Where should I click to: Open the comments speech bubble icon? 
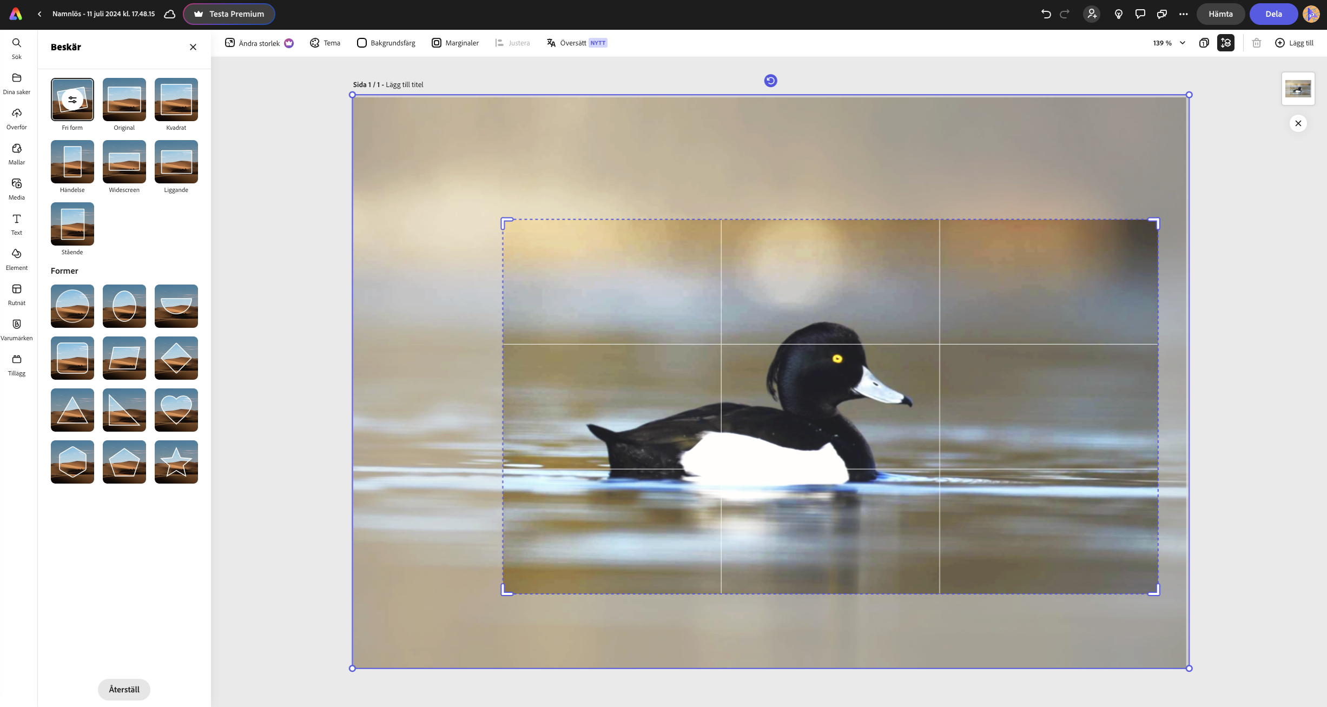coord(1140,14)
